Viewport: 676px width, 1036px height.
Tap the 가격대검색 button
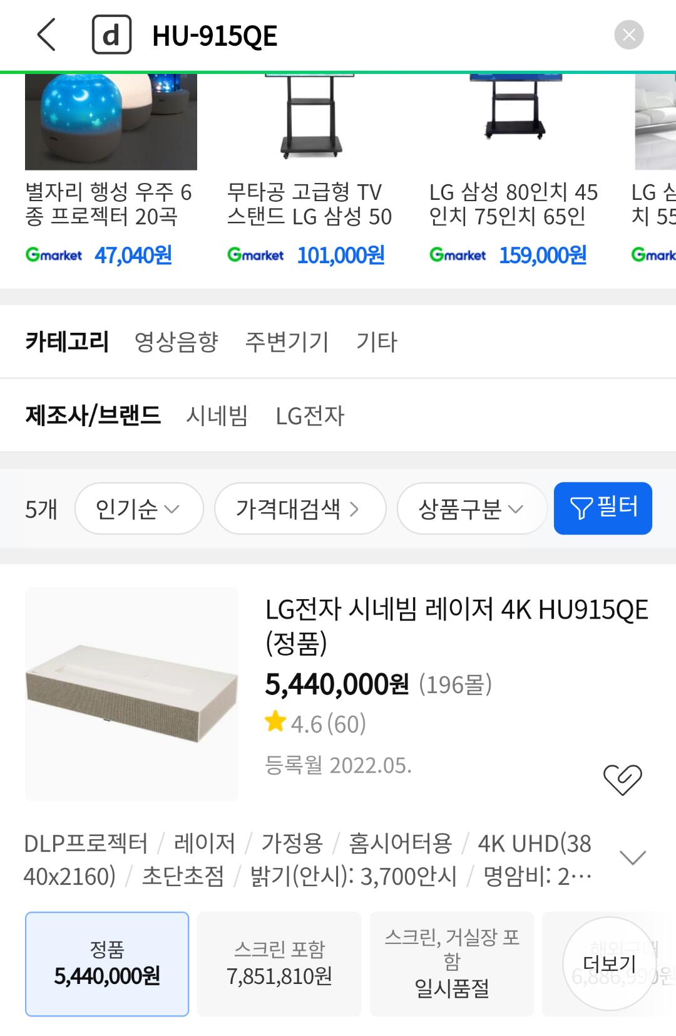coord(300,508)
